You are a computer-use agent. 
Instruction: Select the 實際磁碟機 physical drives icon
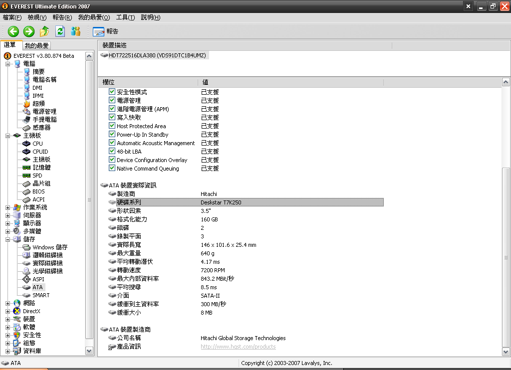pos(26,263)
